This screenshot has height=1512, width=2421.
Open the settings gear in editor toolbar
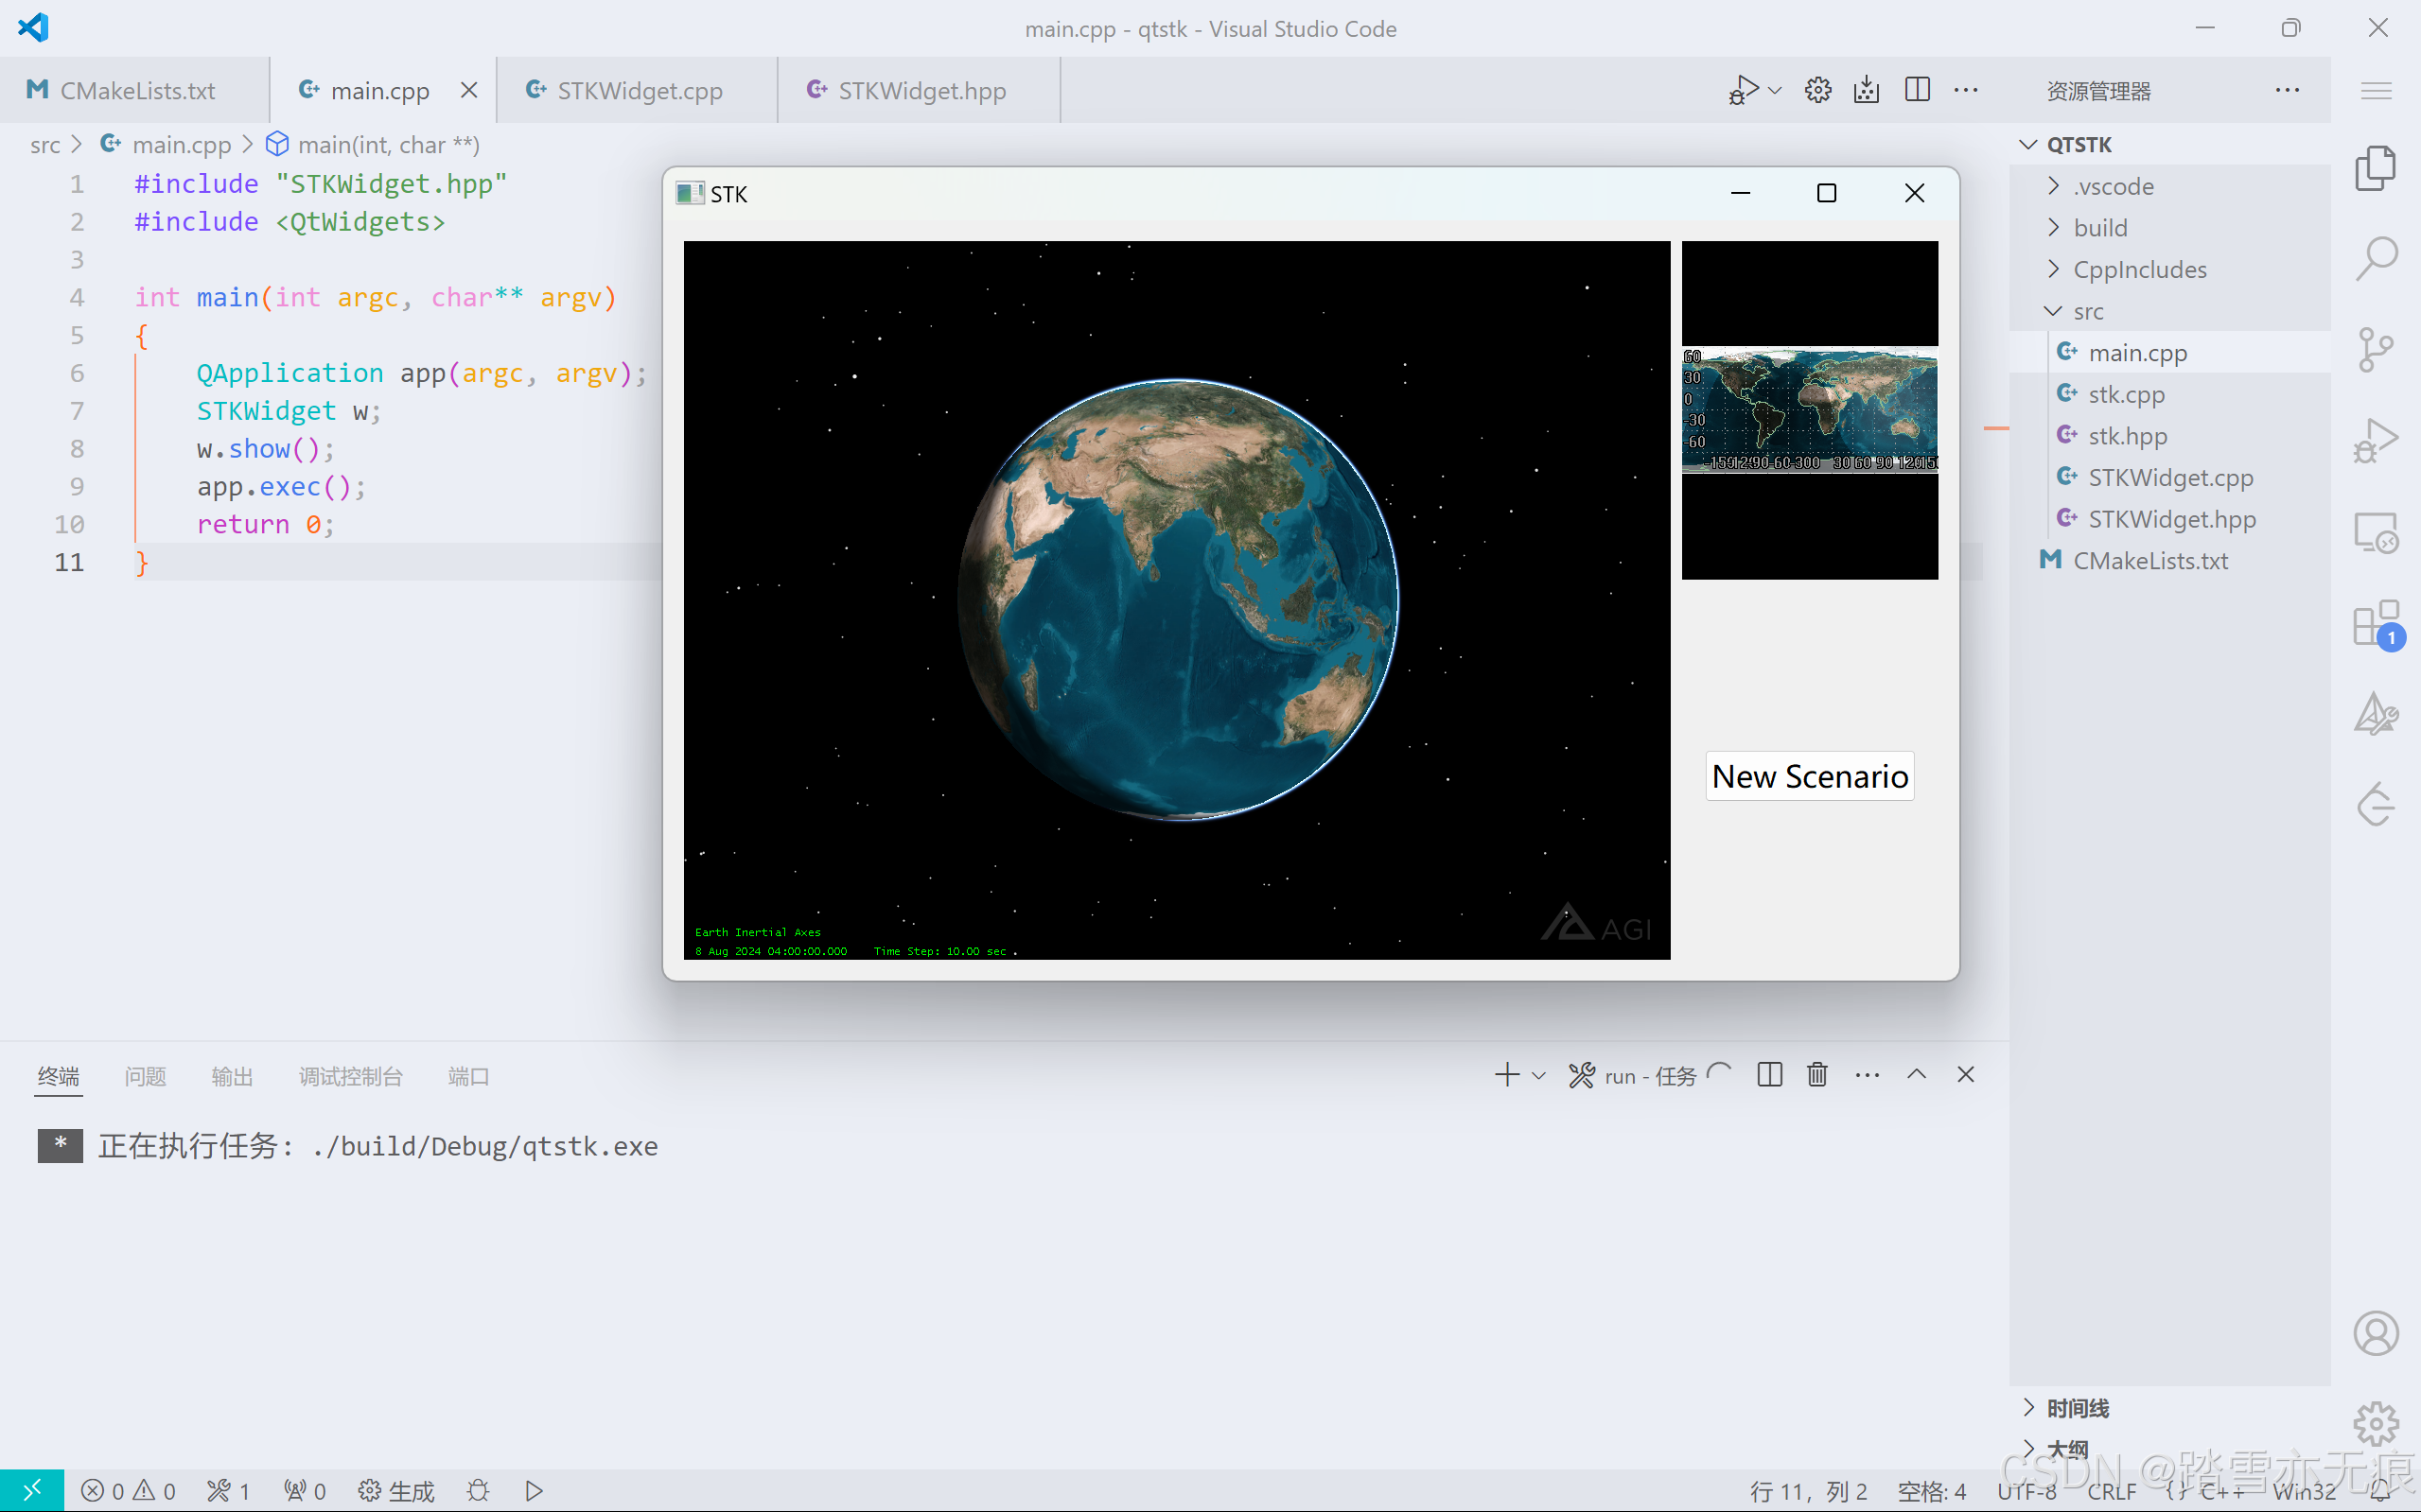click(x=1817, y=90)
